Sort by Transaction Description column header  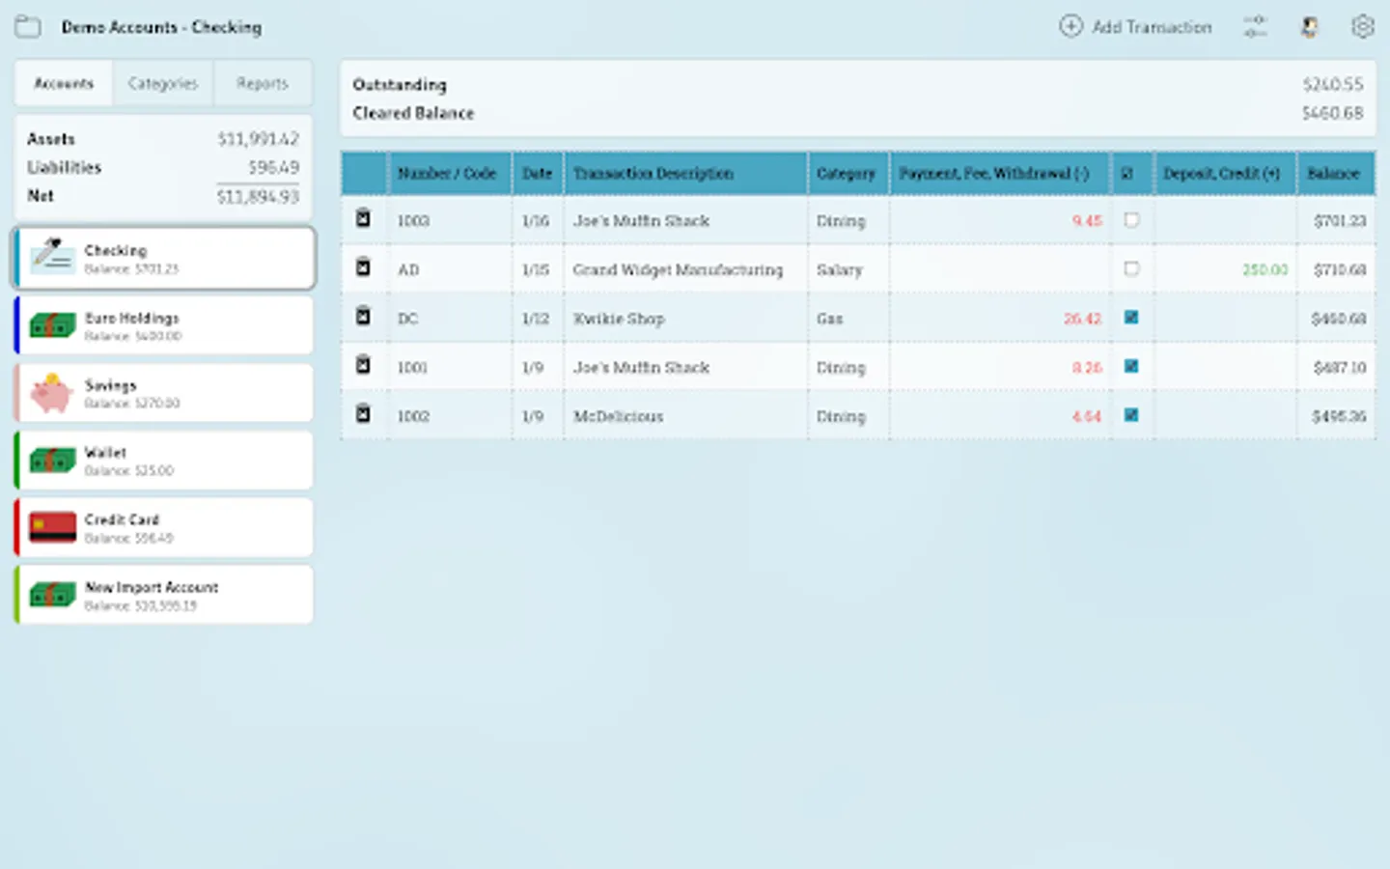[685, 174]
